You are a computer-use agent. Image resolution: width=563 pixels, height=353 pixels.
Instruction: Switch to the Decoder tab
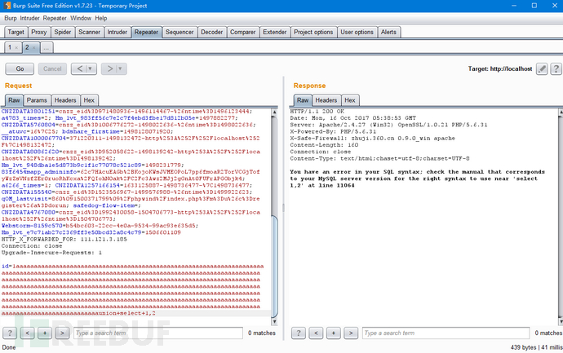click(212, 32)
